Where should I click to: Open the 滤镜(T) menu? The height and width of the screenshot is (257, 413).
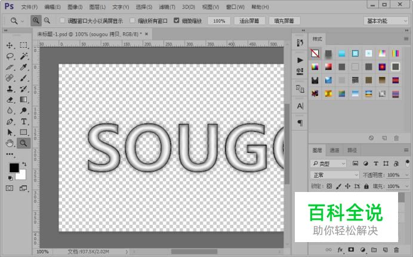pyautogui.click(x=167, y=7)
